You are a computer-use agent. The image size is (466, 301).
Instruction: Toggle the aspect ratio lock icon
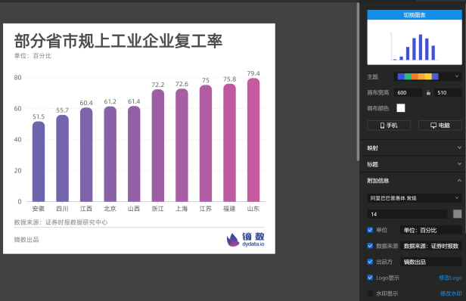click(428, 93)
